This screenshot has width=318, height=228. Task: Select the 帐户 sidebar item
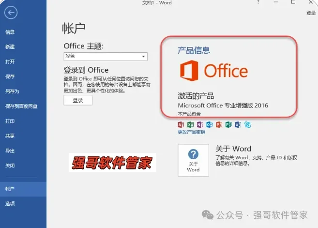coord(23,189)
